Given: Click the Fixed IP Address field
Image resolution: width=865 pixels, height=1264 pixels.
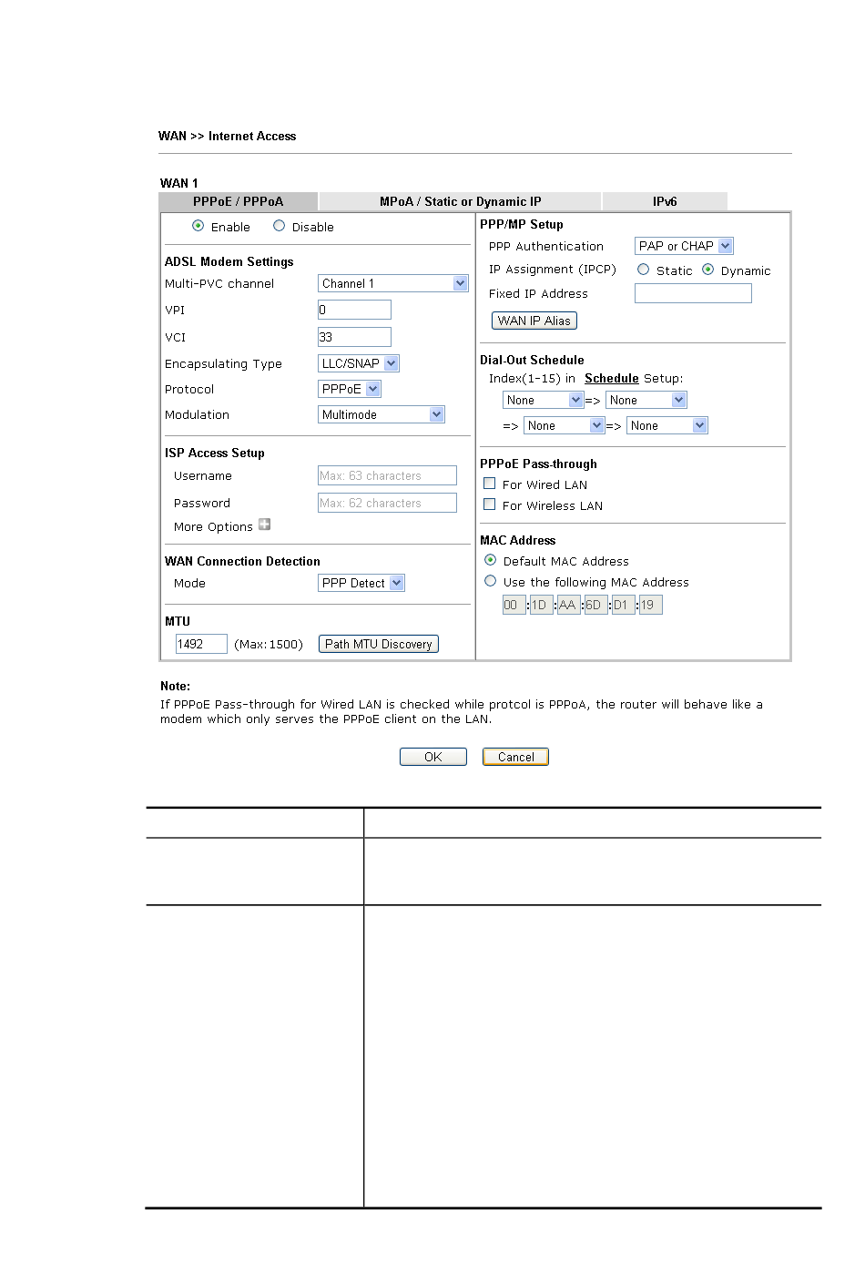Looking at the screenshot, I should [x=693, y=293].
